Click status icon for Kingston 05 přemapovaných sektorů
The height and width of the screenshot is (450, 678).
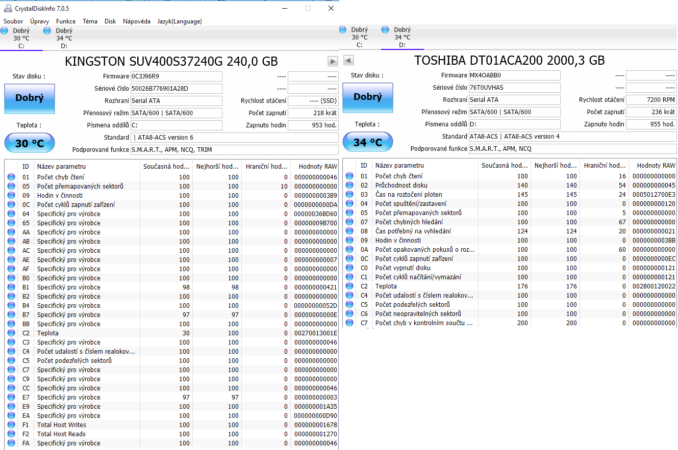[11, 187]
